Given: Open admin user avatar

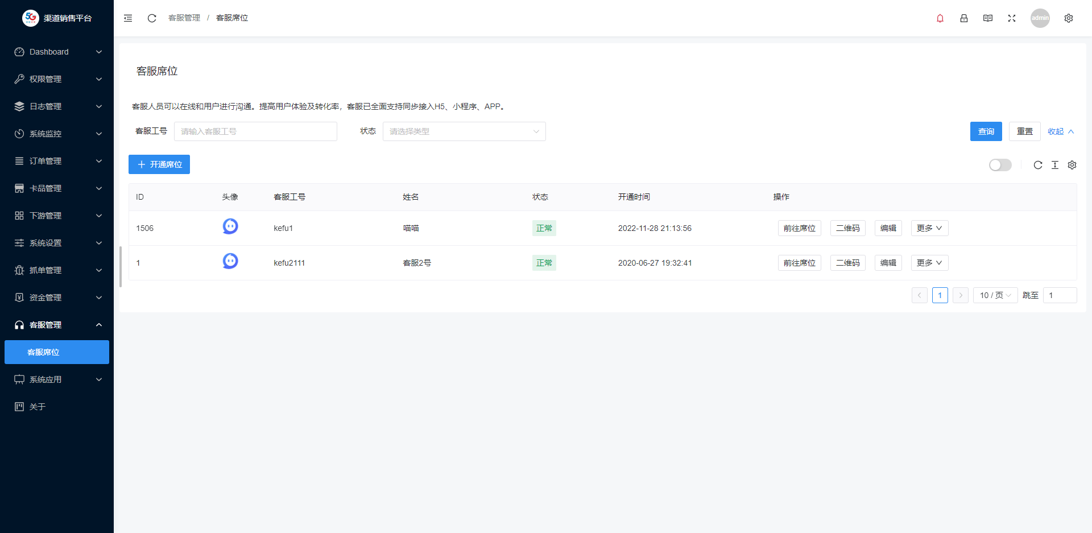Looking at the screenshot, I should (x=1040, y=18).
